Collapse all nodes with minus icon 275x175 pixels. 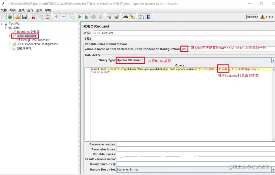(x=63, y=17)
